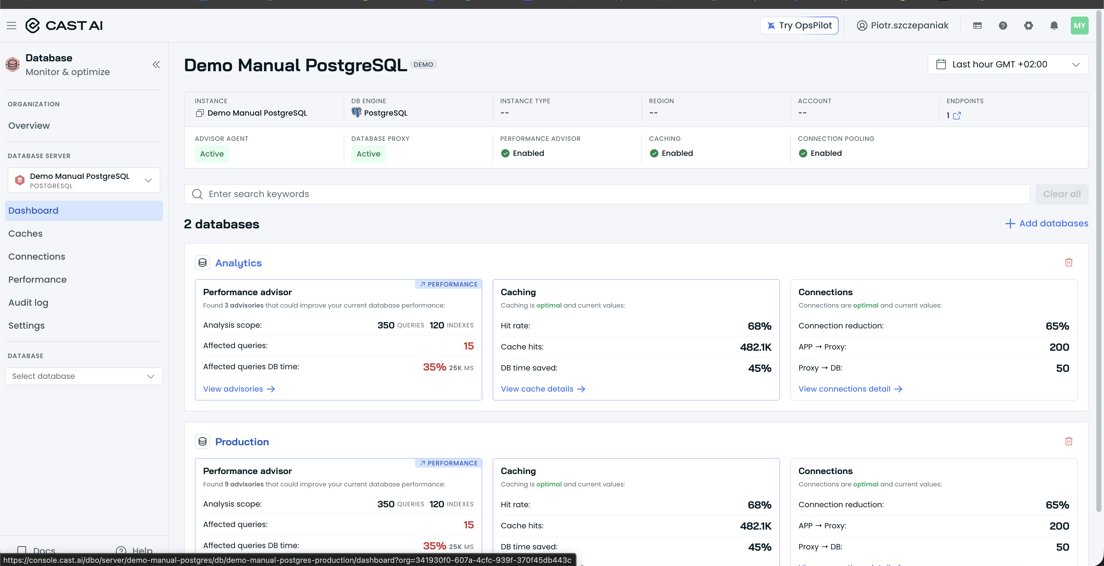Screen dimensions: 1104x566
Task: Click the DEMO badge beside title
Action: 424,65
